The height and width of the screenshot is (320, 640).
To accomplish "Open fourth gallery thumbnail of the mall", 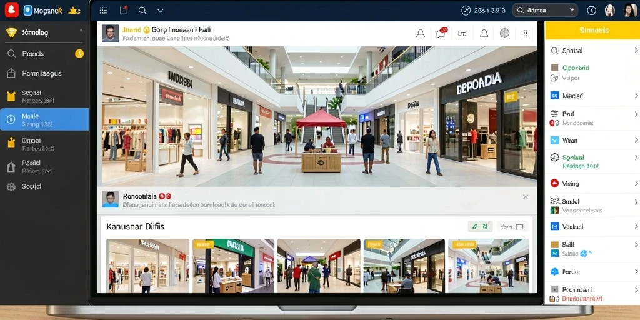I will tap(404, 266).
